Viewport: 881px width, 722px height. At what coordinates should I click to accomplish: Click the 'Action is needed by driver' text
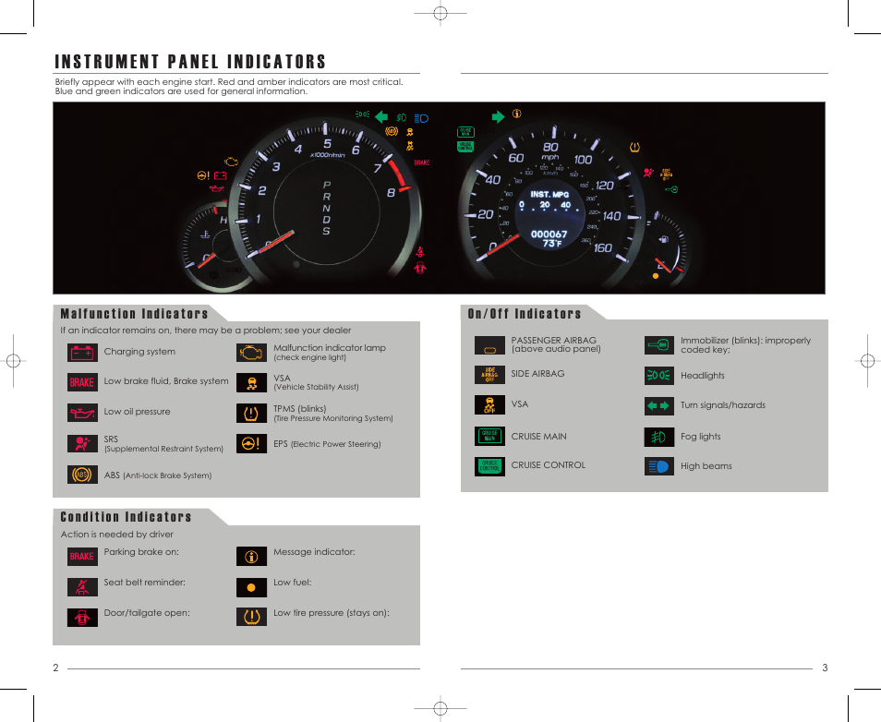coord(117,534)
